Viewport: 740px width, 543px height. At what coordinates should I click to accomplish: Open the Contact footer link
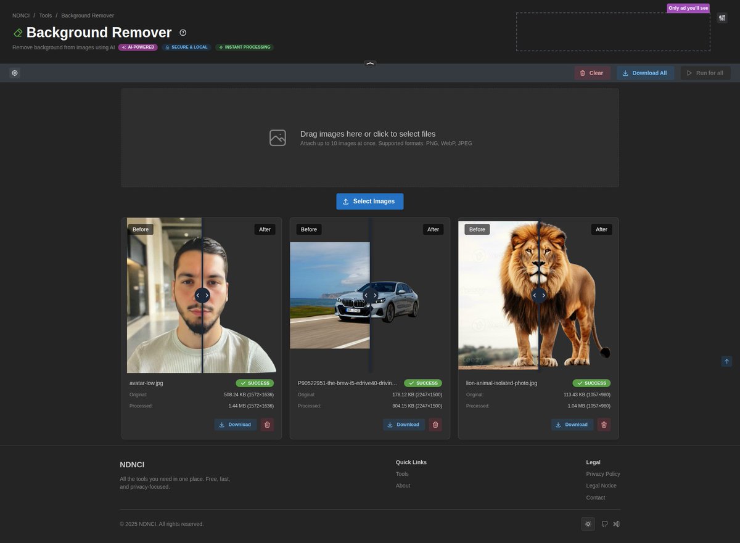pyautogui.click(x=596, y=497)
